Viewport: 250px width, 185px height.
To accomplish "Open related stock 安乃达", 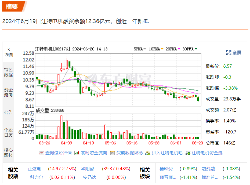I will click(x=90, y=177).
